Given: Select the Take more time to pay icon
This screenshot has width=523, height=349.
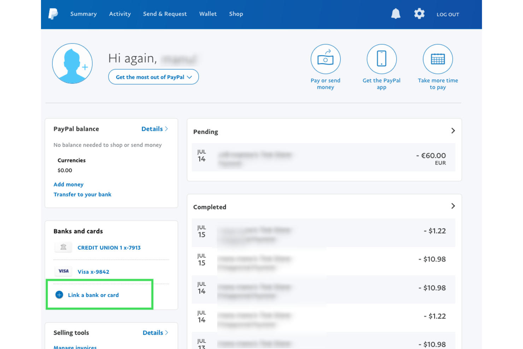Looking at the screenshot, I should (437, 59).
